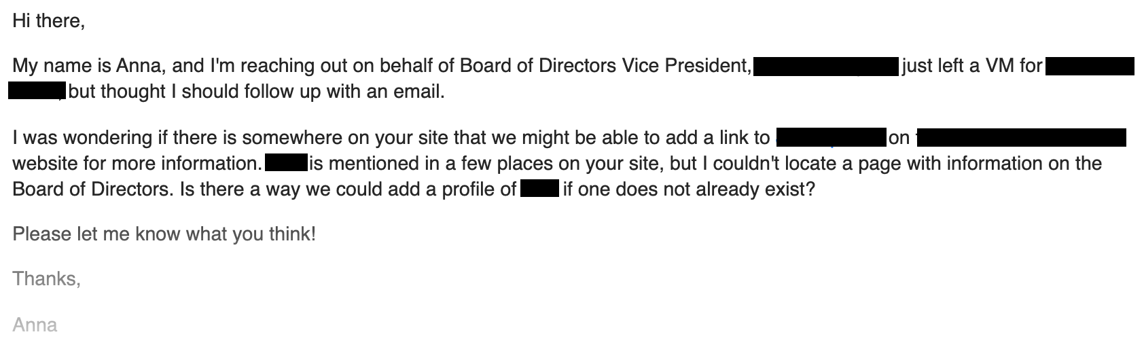Click the phrase "Board of Directors Vice President"
The width and height of the screenshot is (1144, 345).
coord(604,67)
